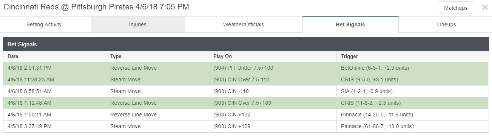
Task: Open the Matchups button
Action: (x=456, y=8)
